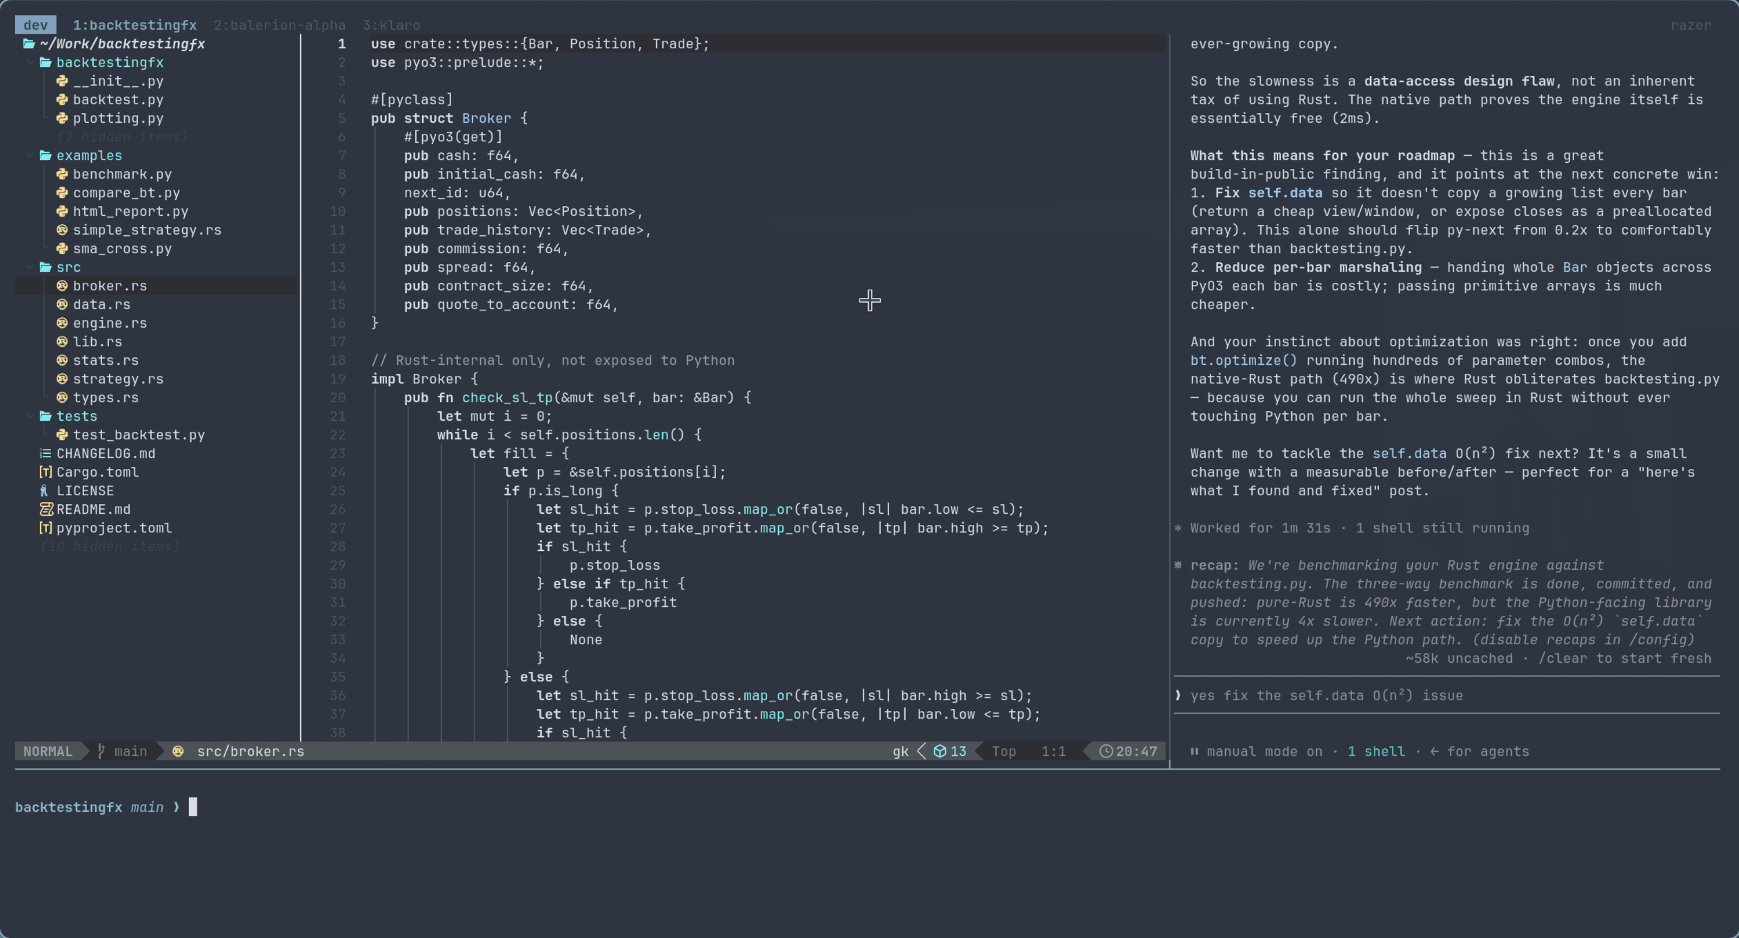1739x938 pixels.
Task: Click the Python icon beside backtest.py
Action: [62, 99]
